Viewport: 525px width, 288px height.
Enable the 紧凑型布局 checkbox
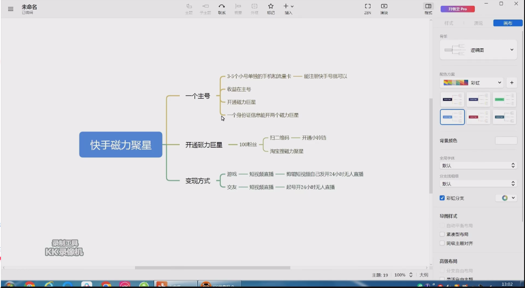click(x=442, y=234)
